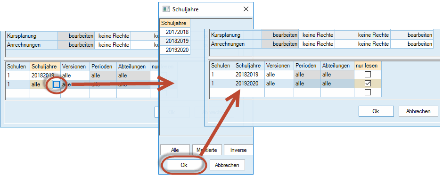Viewport: 443px width, 176px height.
Task: Tick the nur lesen checkbox in the empty row
Action: pyautogui.click(x=368, y=92)
